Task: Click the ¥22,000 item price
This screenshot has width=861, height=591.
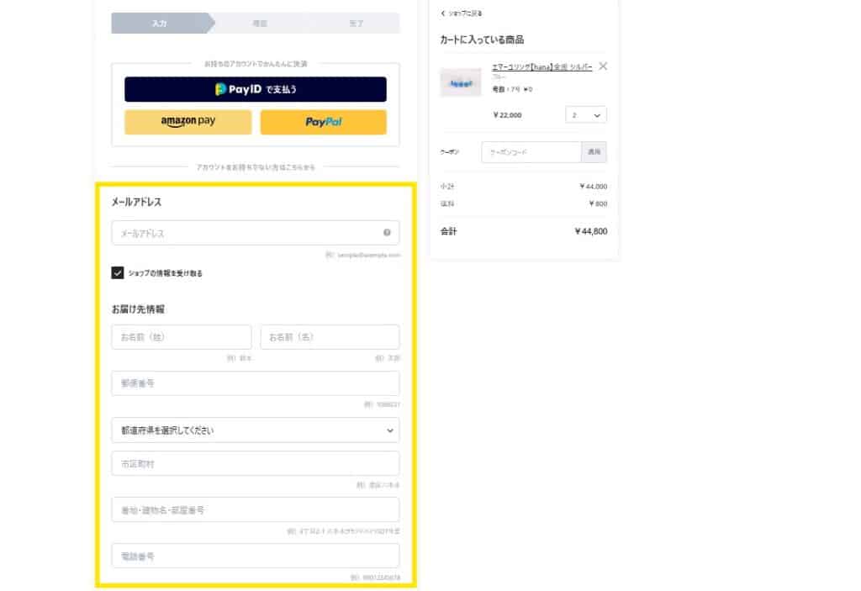Action: click(507, 115)
